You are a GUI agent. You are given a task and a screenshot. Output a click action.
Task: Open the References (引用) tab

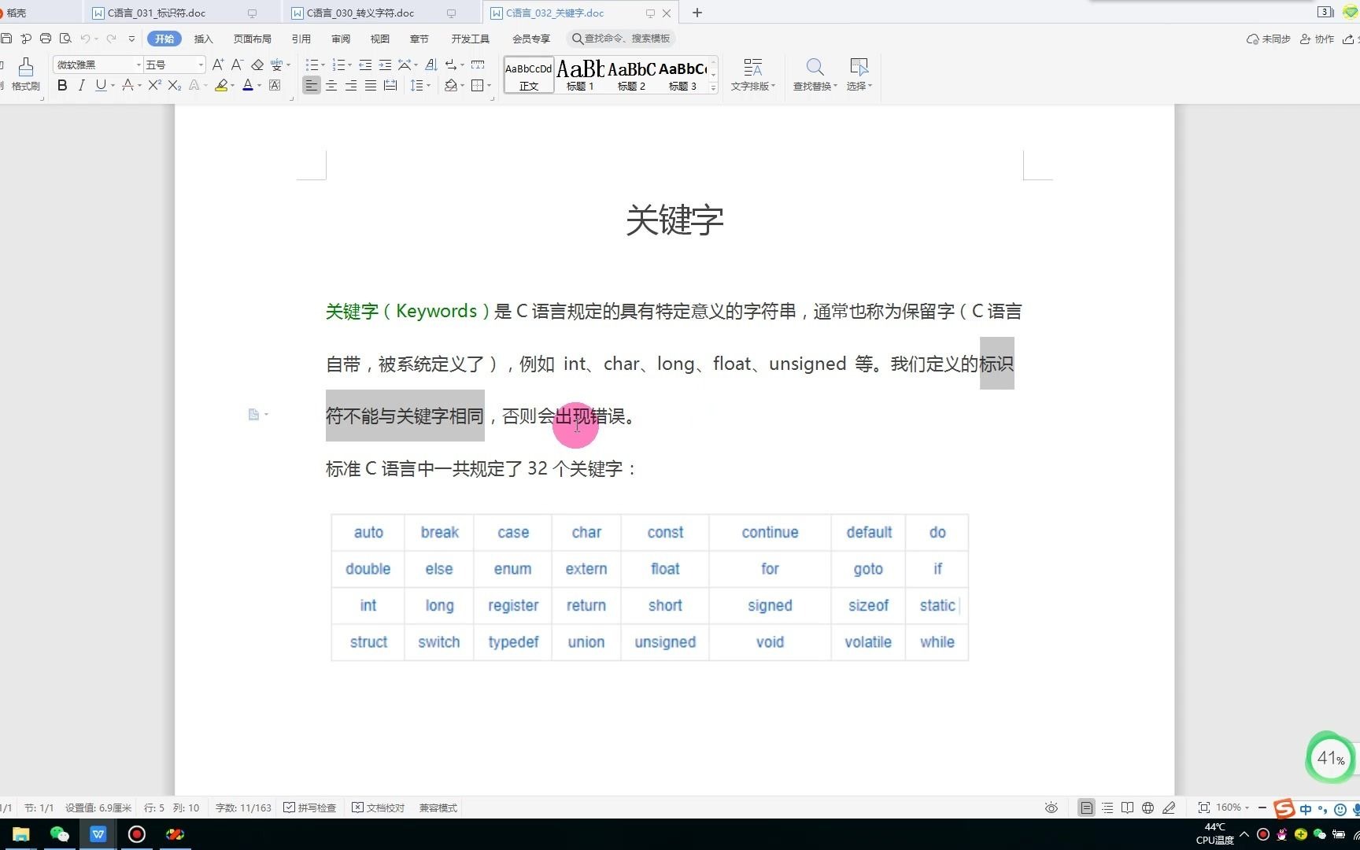click(x=301, y=39)
